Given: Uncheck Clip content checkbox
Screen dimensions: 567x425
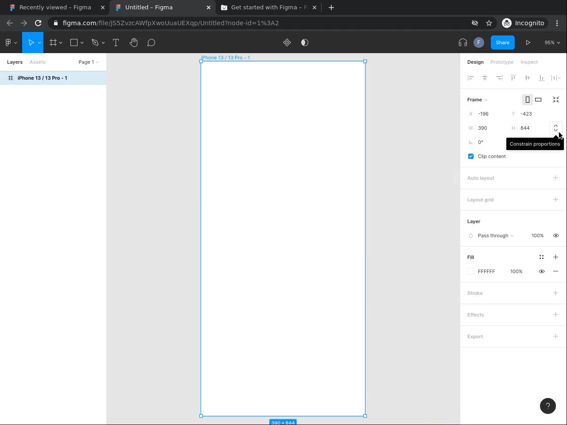Looking at the screenshot, I should coord(471,156).
